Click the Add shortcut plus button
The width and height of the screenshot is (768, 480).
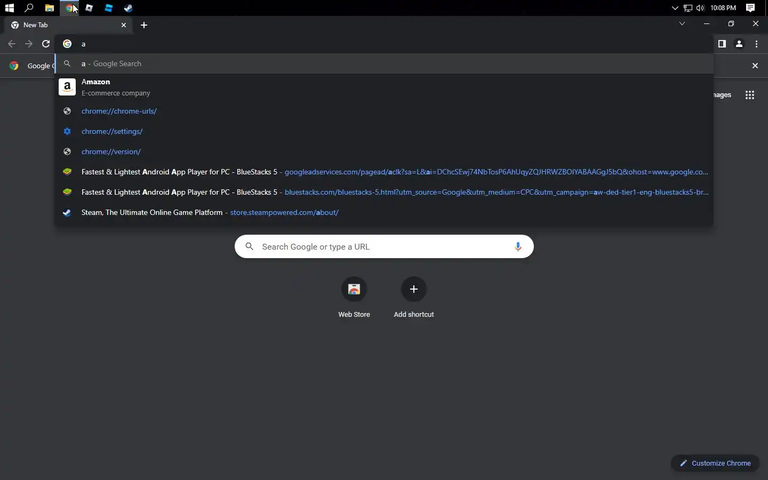tap(413, 289)
